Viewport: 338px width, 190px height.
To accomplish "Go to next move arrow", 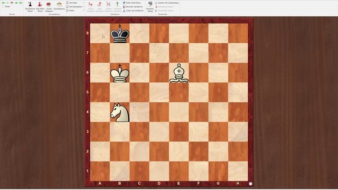I will point(16,3).
